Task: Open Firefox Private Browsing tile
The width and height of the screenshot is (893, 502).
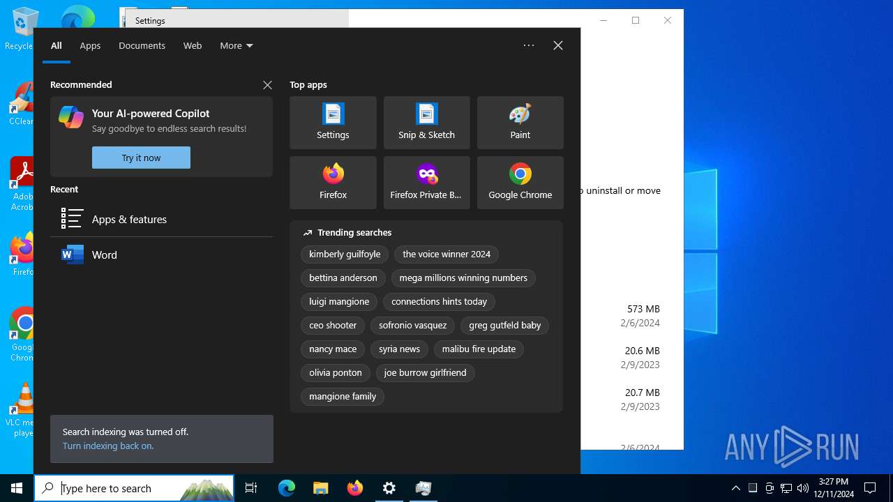Action: [x=426, y=183]
